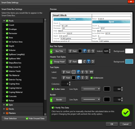The height and width of the screenshot is (129, 135).
Task: Uncheck the Underscore option
Action: tap(92, 78)
